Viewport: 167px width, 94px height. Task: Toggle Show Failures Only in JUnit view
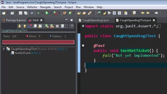pyautogui.click(x=30, y=26)
